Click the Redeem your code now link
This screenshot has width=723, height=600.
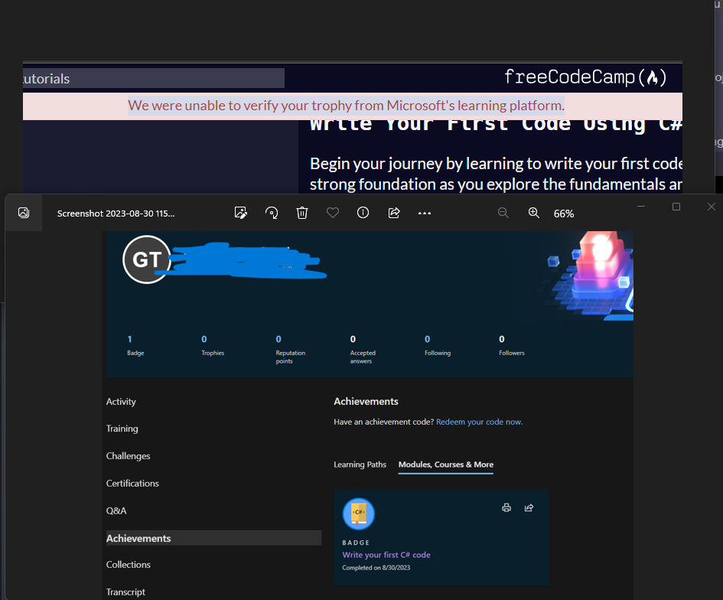click(479, 422)
